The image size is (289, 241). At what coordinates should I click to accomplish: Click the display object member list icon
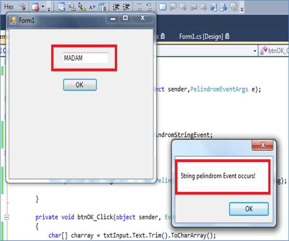pyautogui.click(x=61, y=7)
